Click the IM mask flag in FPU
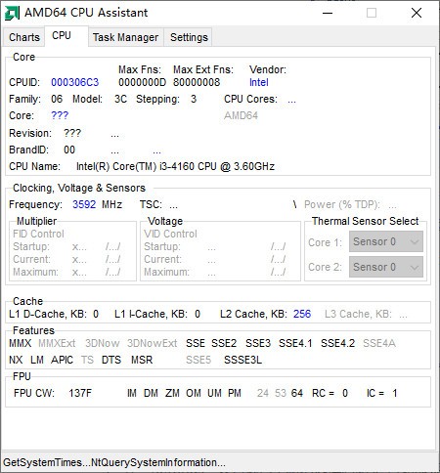440x473 pixels. click(x=132, y=393)
